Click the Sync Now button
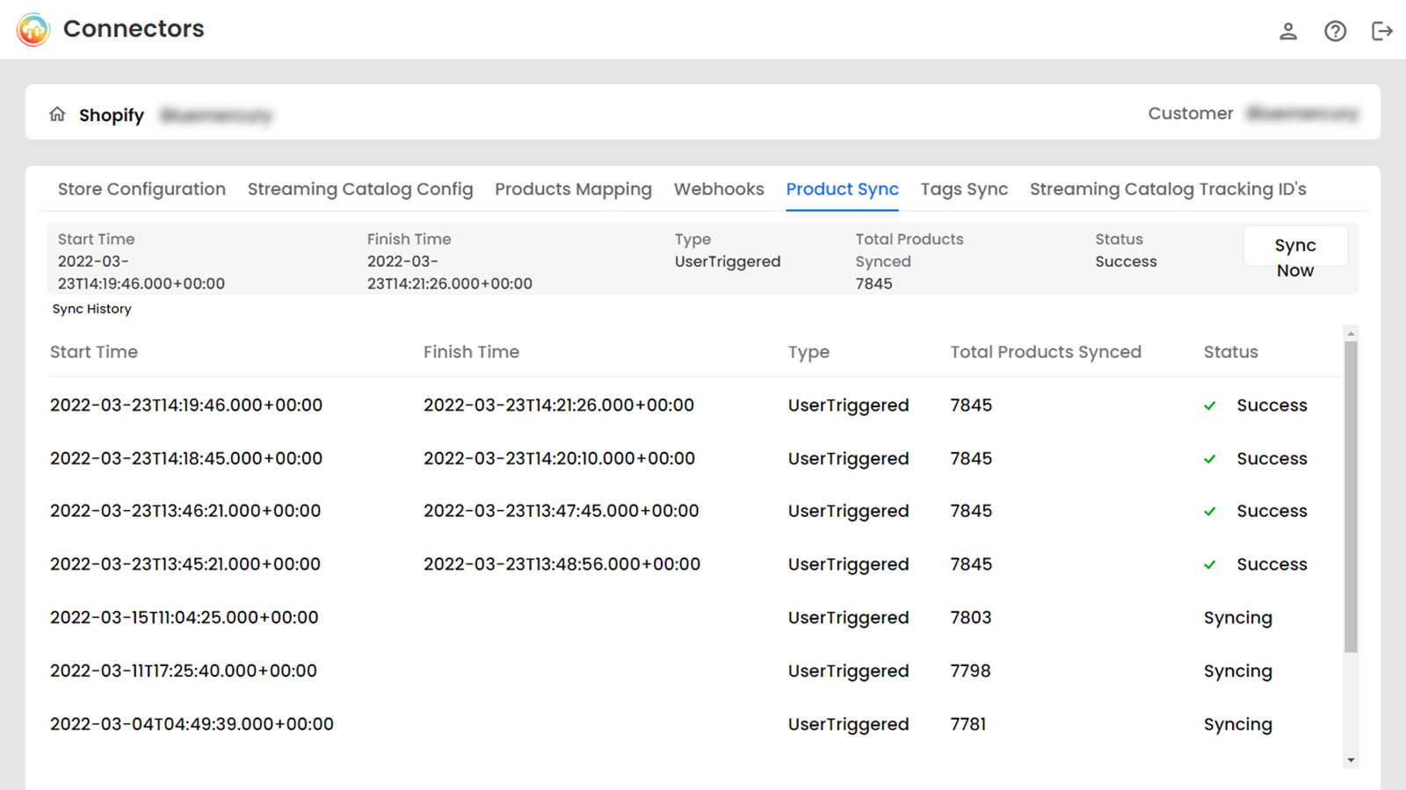 [x=1295, y=247]
